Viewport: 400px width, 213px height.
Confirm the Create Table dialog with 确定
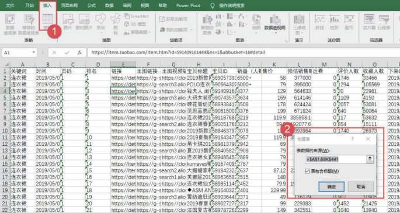pos(331,187)
